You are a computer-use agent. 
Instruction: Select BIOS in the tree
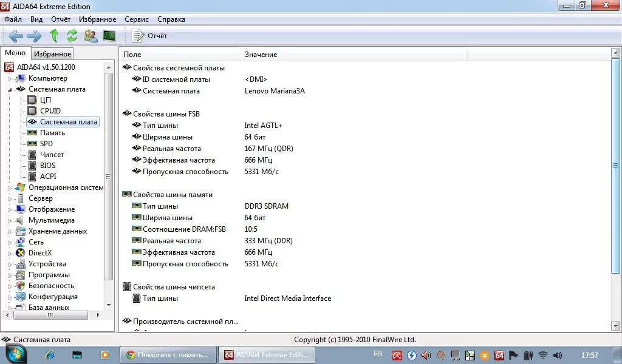click(47, 166)
